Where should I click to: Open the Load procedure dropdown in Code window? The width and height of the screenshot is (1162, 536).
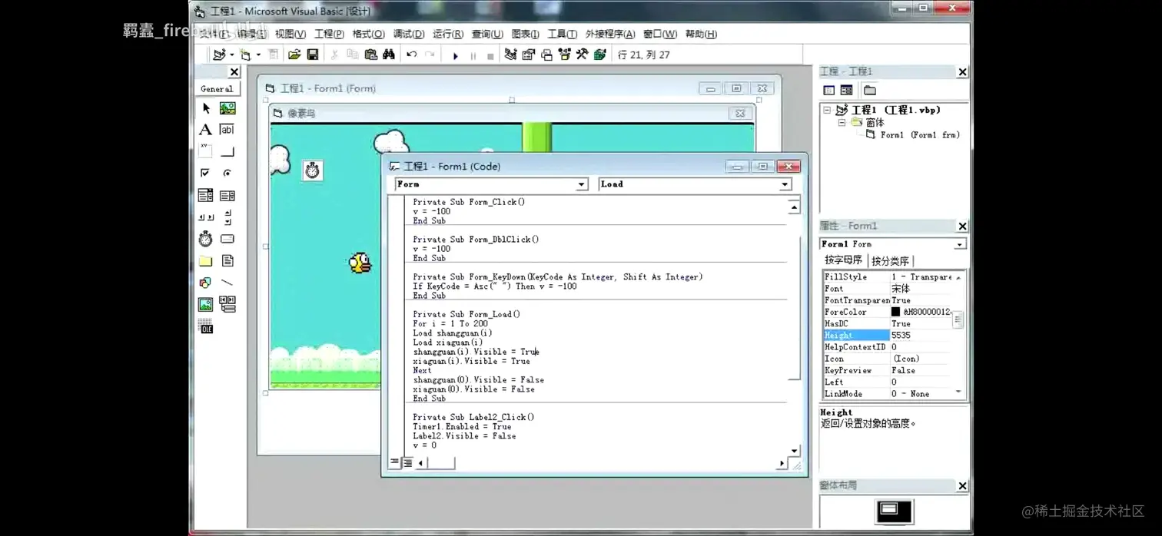coord(785,184)
